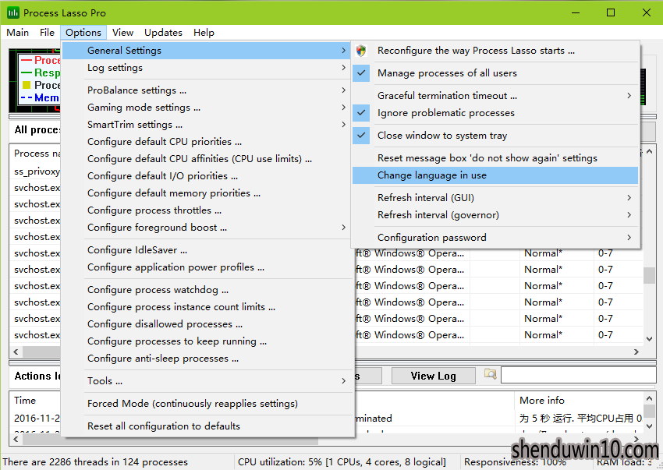Uncheck Manage processes of all users
This screenshot has width=663, height=470.
pos(361,73)
